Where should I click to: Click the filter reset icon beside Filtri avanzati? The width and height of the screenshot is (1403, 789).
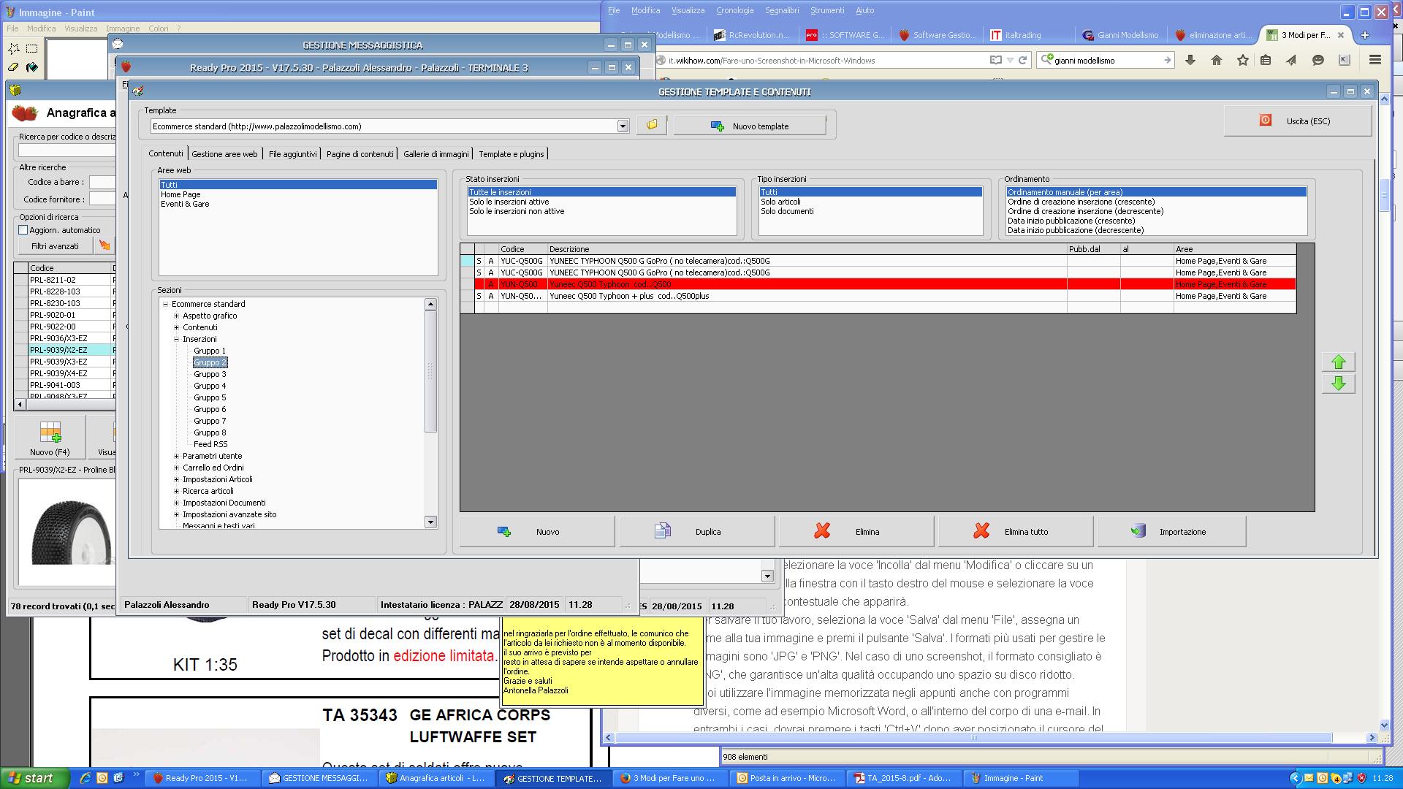click(104, 246)
